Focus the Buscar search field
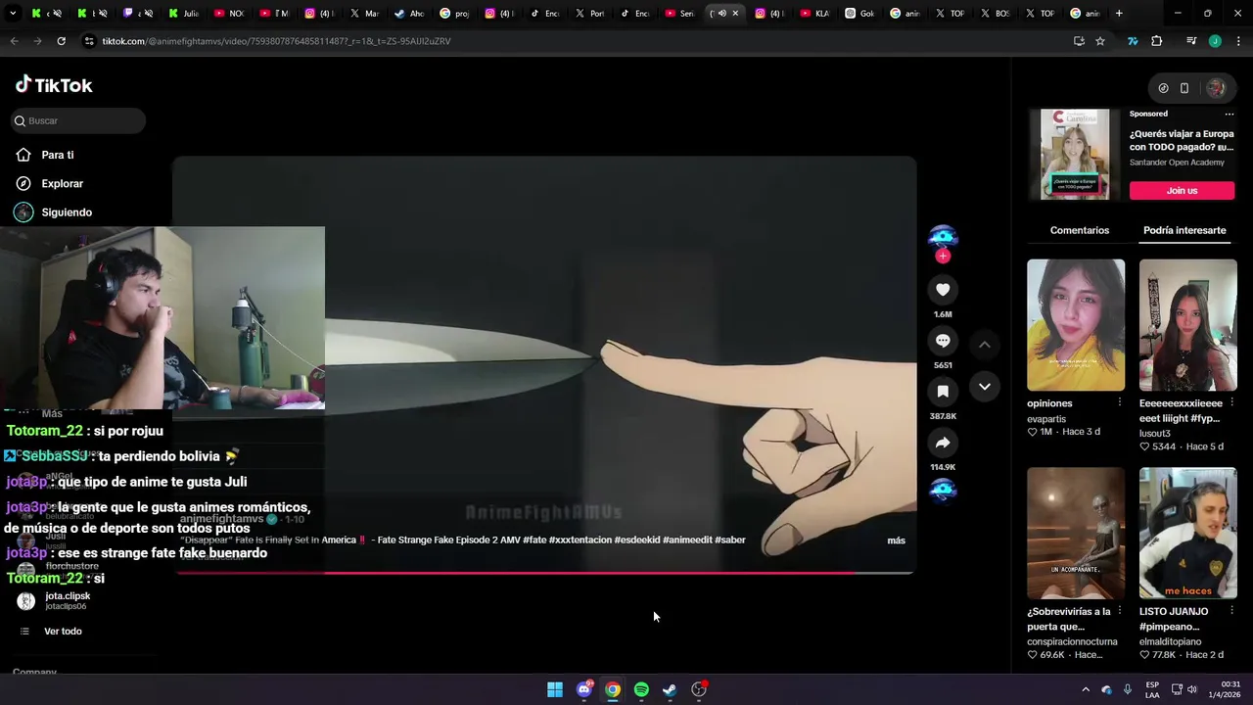 coord(78,120)
